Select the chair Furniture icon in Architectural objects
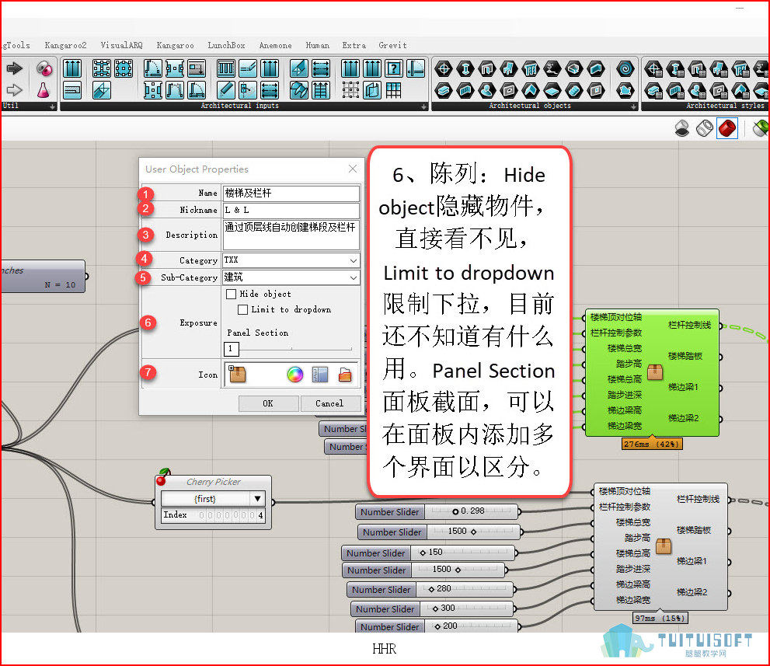This screenshot has height=666, width=770. (x=508, y=68)
